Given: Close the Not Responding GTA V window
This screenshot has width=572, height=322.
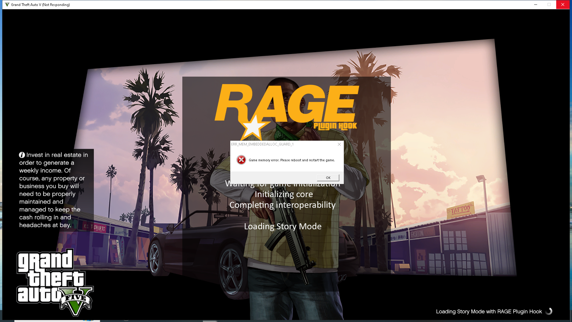Looking at the screenshot, I should (562, 4).
